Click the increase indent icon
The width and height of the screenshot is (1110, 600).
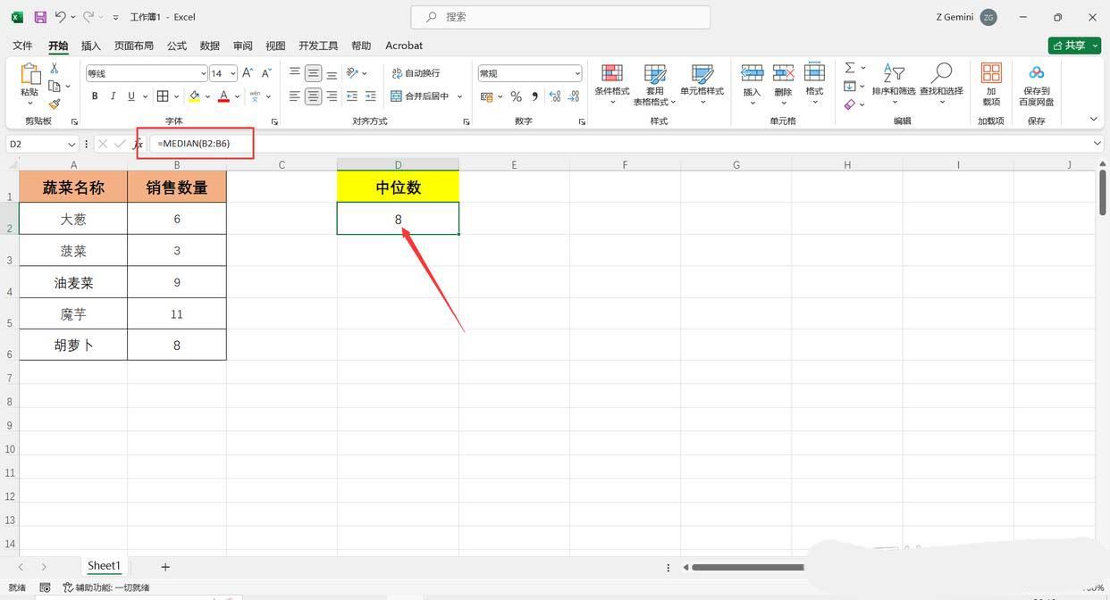tap(371, 96)
